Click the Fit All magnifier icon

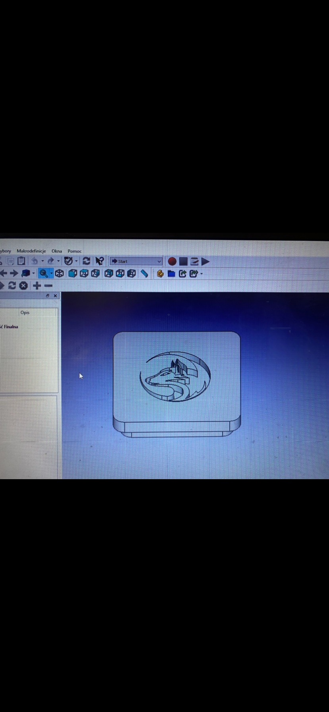pos(44,273)
